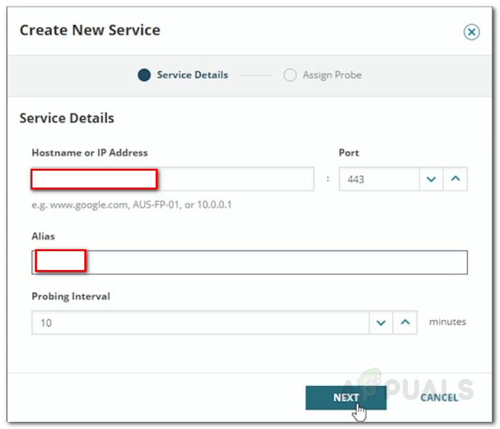
Task: Lower the Probing Interval with down chevron
Action: [381, 322]
